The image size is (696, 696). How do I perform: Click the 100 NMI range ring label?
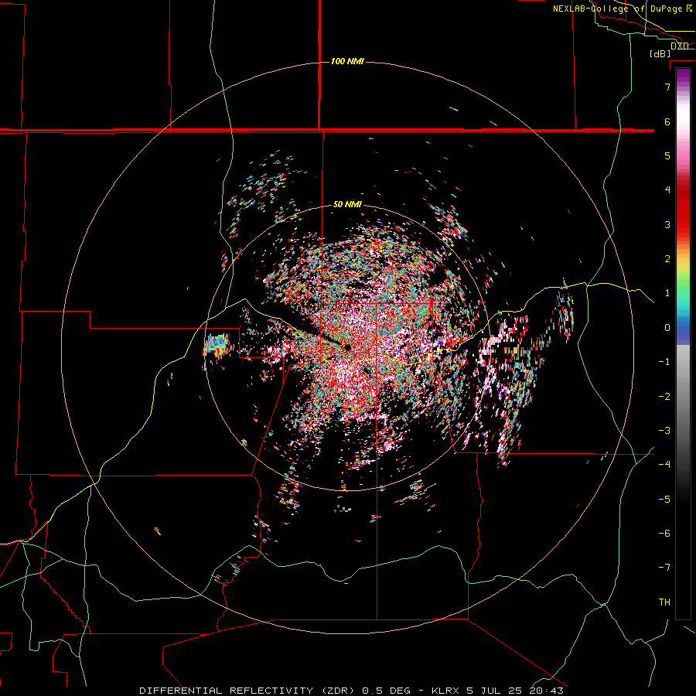coord(347,61)
